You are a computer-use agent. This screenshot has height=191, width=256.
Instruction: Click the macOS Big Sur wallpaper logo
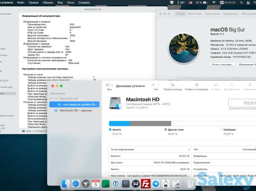184,48
